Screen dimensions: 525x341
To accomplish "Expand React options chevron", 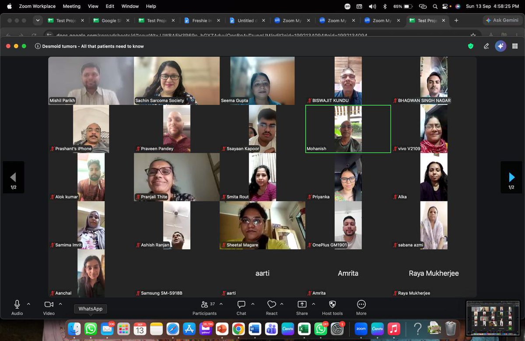I will click(x=282, y=304).
